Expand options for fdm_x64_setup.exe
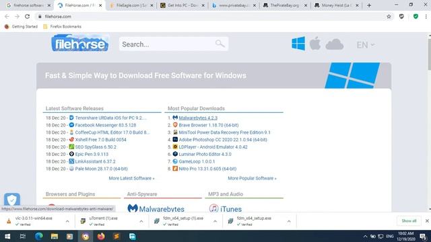Image resolution: width=431 pixels, height=242 pixels. coord(289,221)
